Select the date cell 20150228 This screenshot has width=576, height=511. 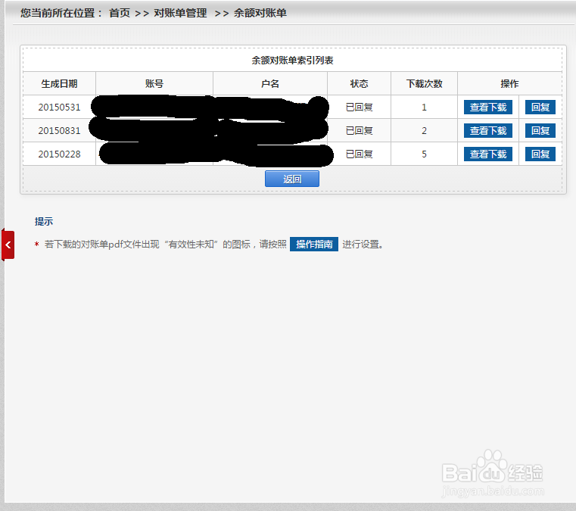59,154
